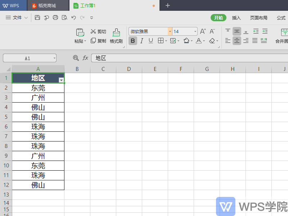Open a new tab with plus button
This screenshot has width=288, height=216.
pyautogui.click(x=167, y=5)
